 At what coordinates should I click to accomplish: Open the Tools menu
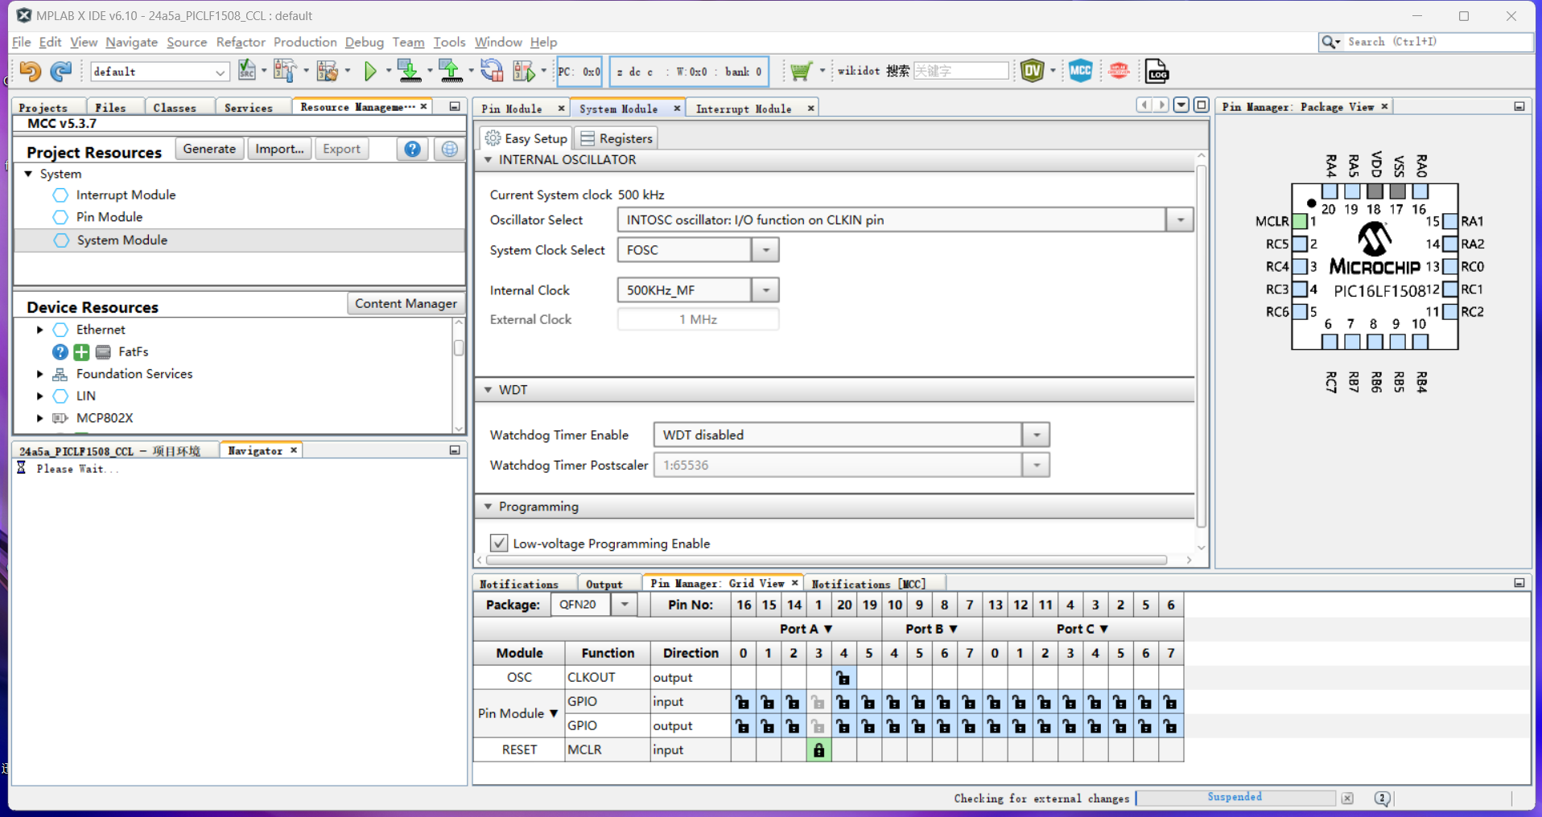coord(449,42)
